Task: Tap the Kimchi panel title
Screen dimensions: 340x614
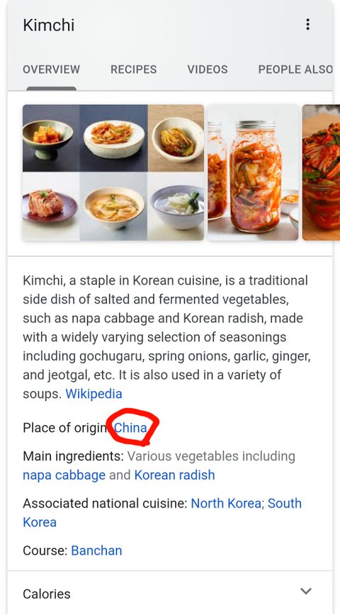Action: point(49,25)
